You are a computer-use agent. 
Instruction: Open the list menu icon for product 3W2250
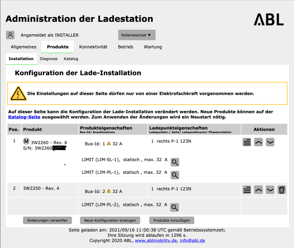(247, 190)
